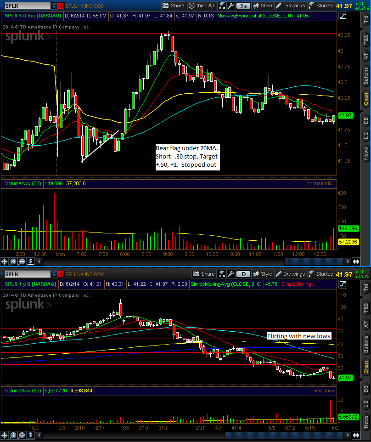Click the expand-width arrows icon under 5m chart
371x442 pixels.
[356, 261]
